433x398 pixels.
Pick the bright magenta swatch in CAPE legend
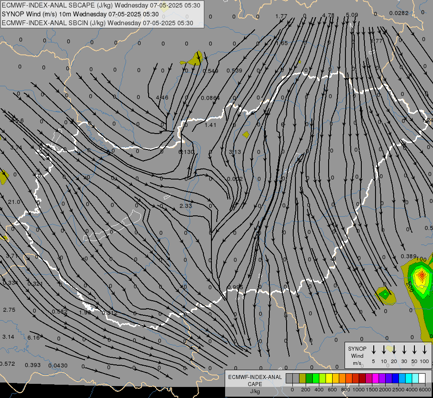tap(376, 379)
